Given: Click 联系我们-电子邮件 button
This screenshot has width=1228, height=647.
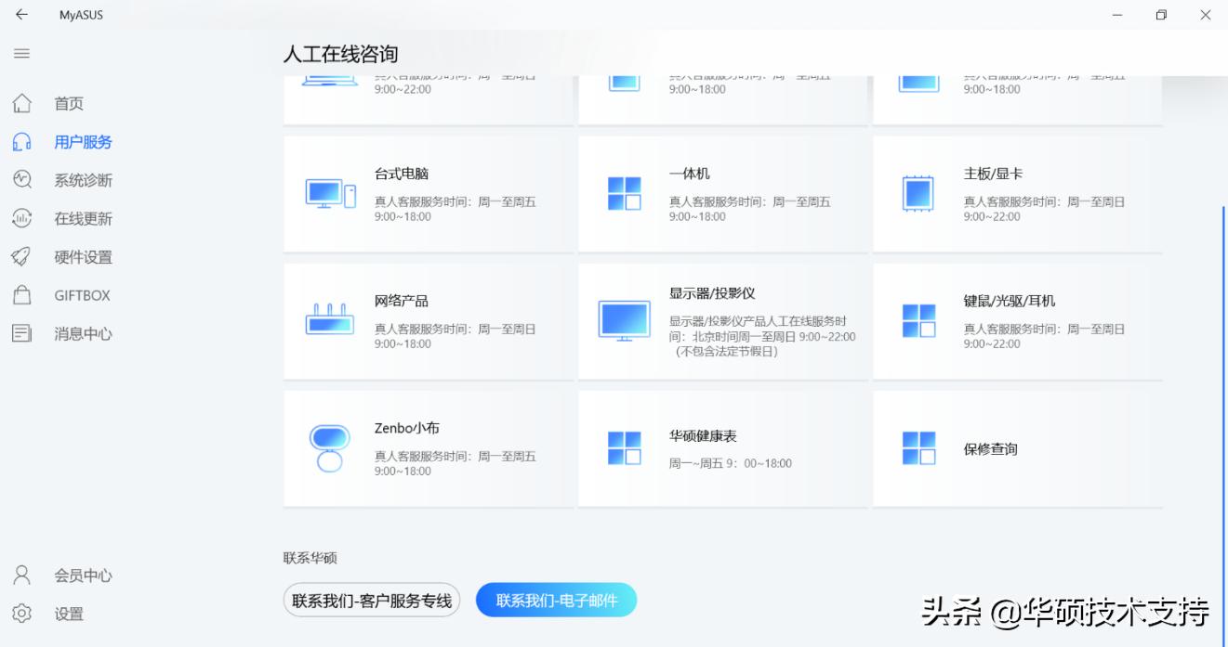Looking at the screenshot, I should (x=555, y=600).
